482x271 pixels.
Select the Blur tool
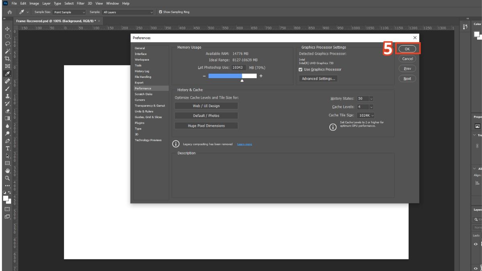[7, 126]
